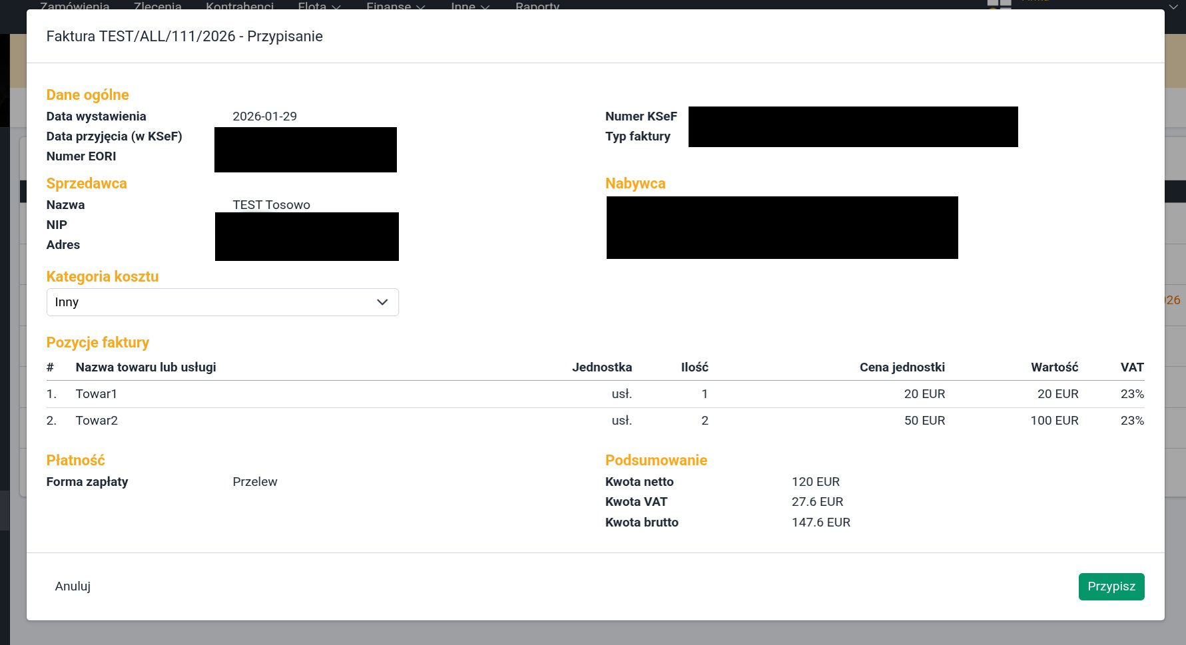Go to Zlecenia in top navigation
The image size is (1186, 645).
(x=157, y=7)
